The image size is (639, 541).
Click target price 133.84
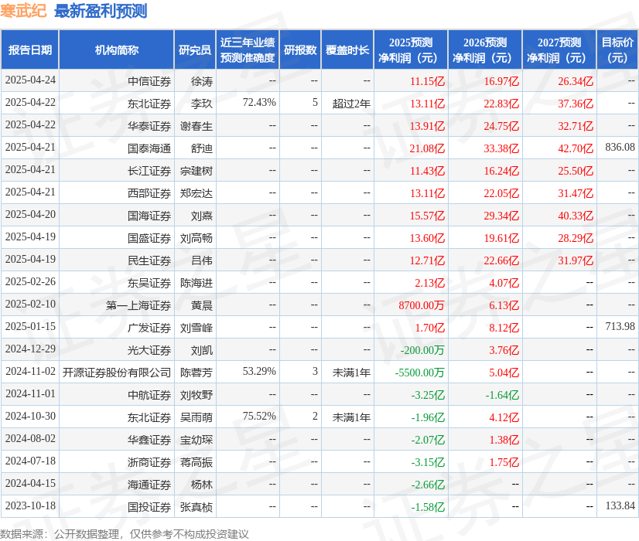(x=620, y=505)
